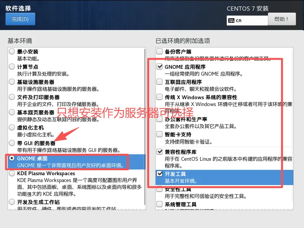Enable the 安全性工具 checkbox
This screenshot has height=228, width=304.
pos(159,189)
